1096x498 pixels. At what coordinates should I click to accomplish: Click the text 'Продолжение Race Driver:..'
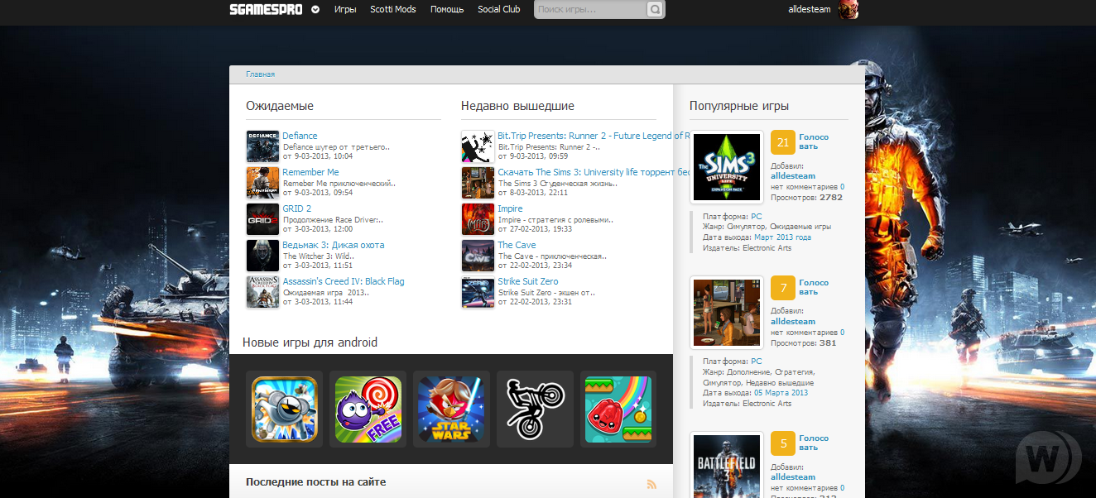click(x=334, y=219)
